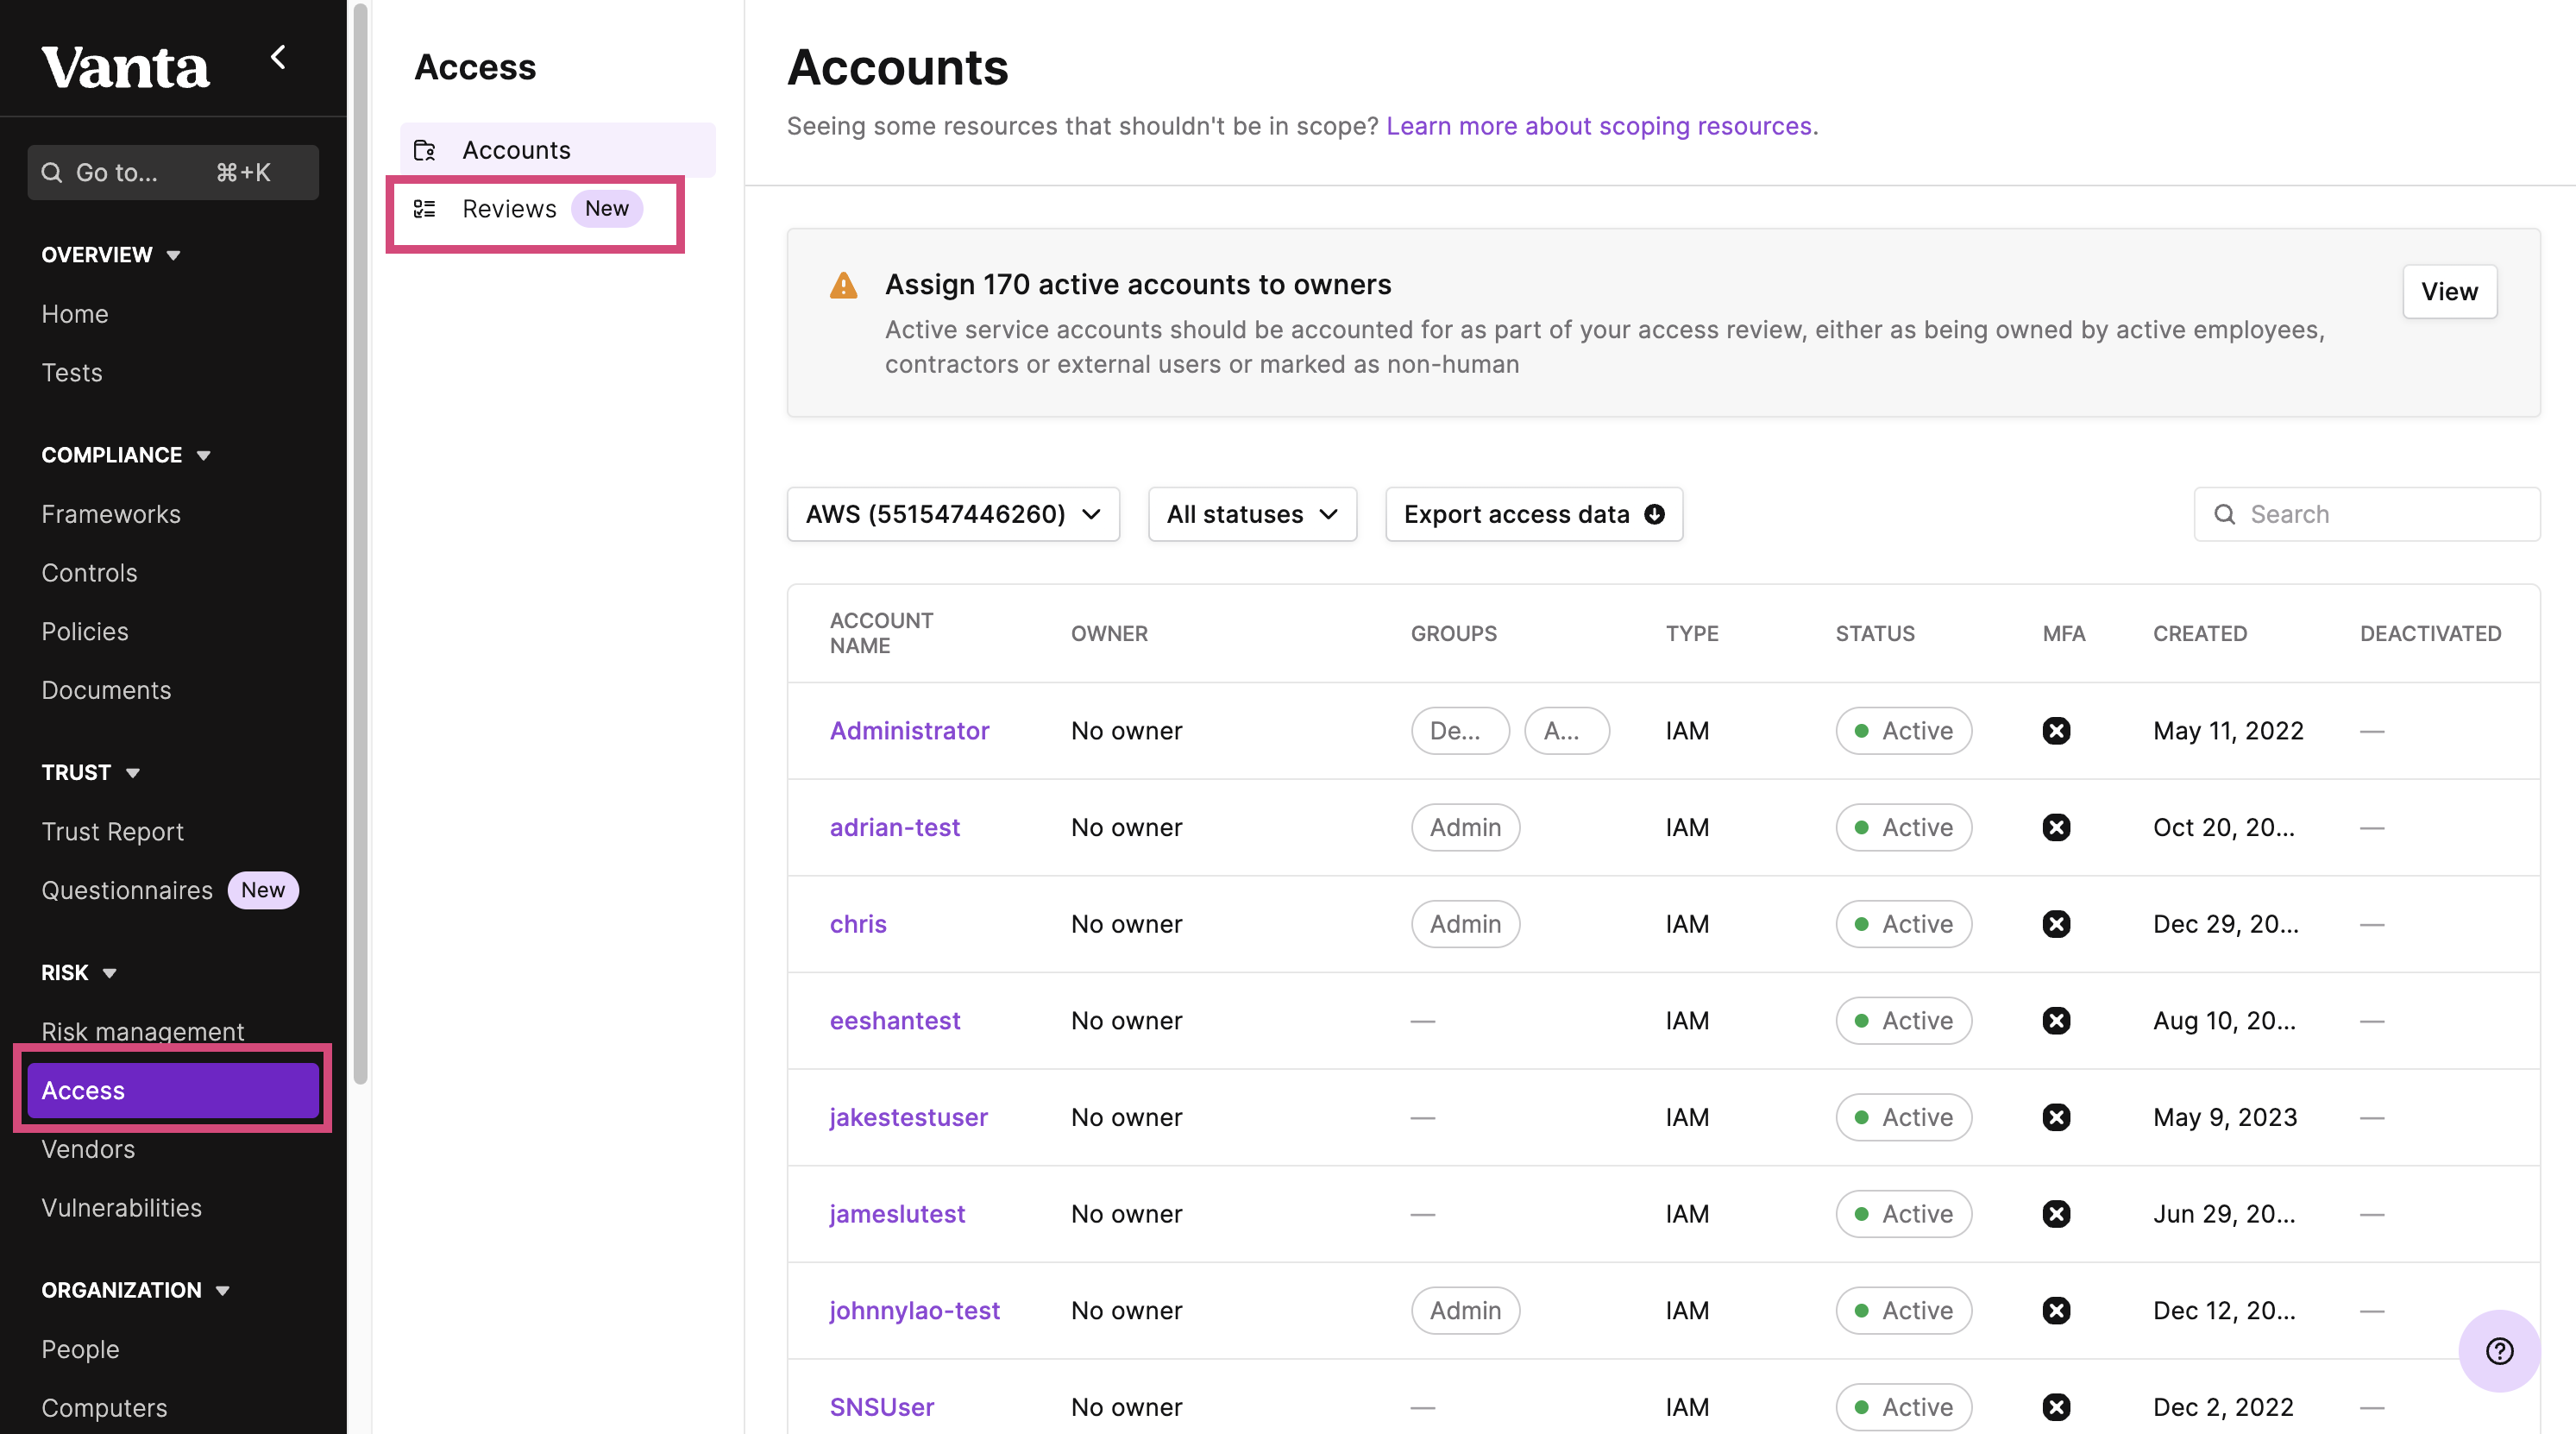Open Documents in the sidebar
Viewport: 2576px width, 1434px height.
(106, 691)
